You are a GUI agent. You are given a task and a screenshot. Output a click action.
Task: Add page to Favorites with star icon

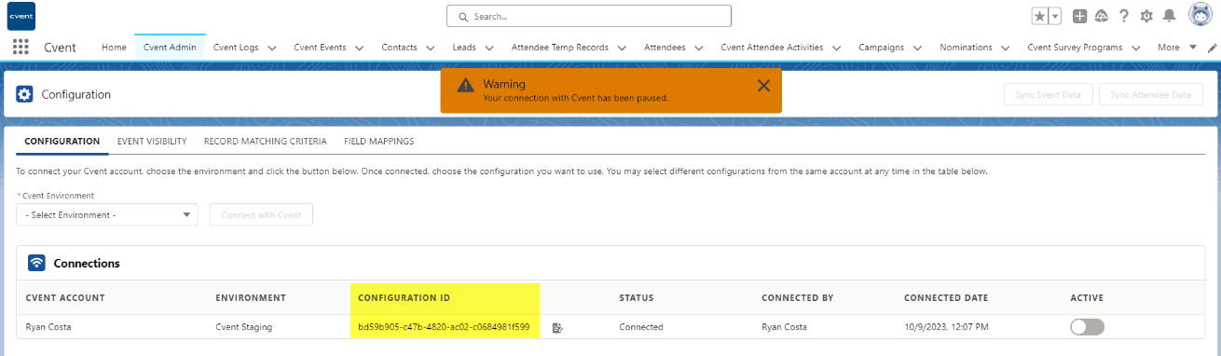coord(1039,16)
